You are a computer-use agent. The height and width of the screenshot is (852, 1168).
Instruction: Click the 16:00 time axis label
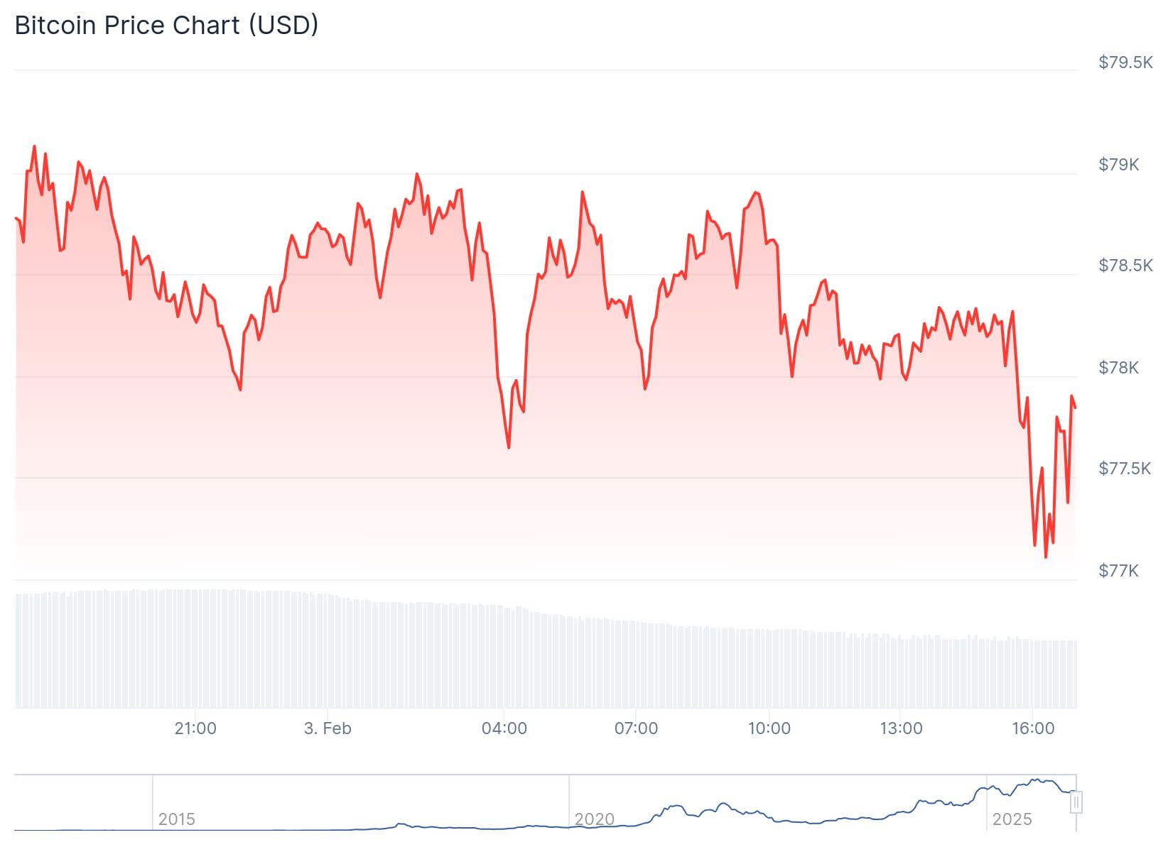point(1033,728)
